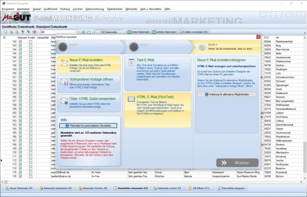Uncheck Selected checkbox for record 160
This screenshot has height=197, width=307.
[x=20, y=113]
